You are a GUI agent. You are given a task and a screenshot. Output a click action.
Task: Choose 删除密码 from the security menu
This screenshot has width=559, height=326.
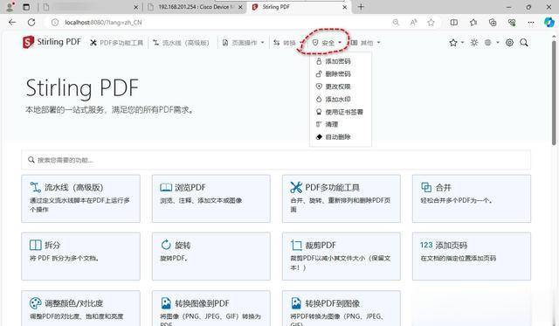pyautogui.click(x=334, y=73)
